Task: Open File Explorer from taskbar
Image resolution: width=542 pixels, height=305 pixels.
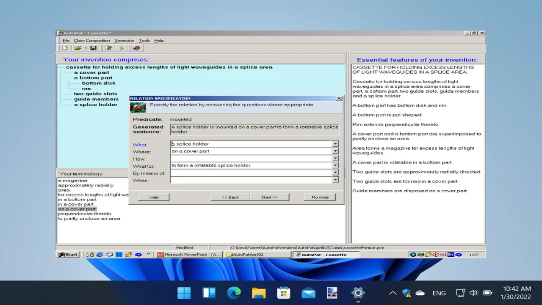Action: click(259, 293)
